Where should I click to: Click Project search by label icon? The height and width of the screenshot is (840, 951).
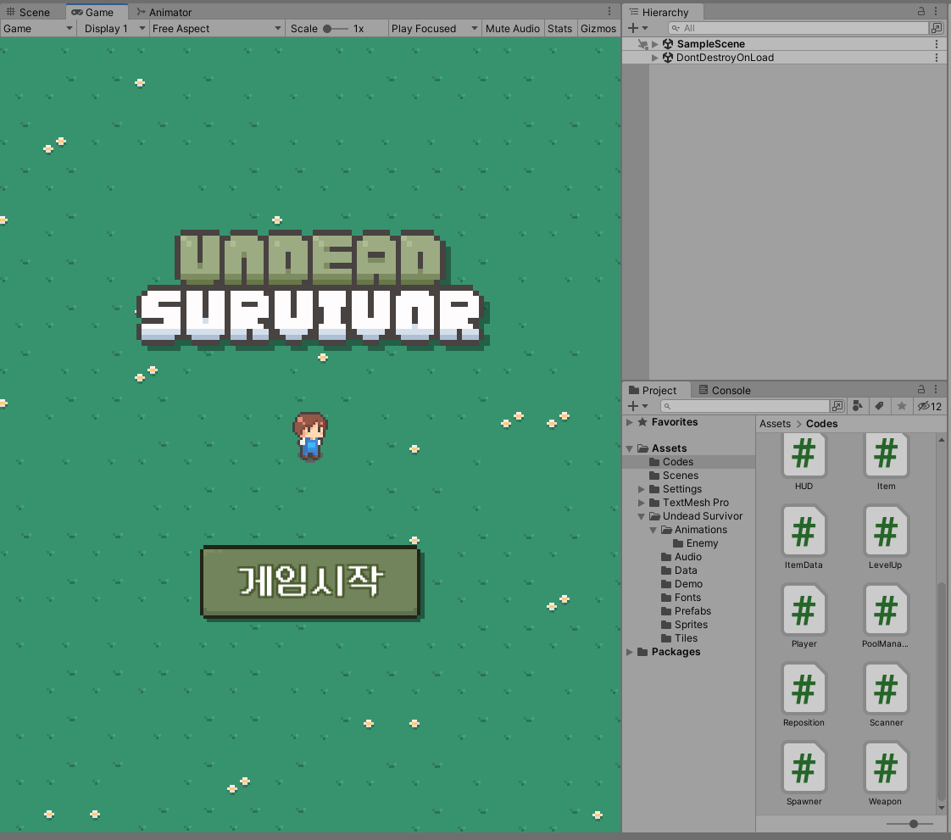tap(880, 406)
